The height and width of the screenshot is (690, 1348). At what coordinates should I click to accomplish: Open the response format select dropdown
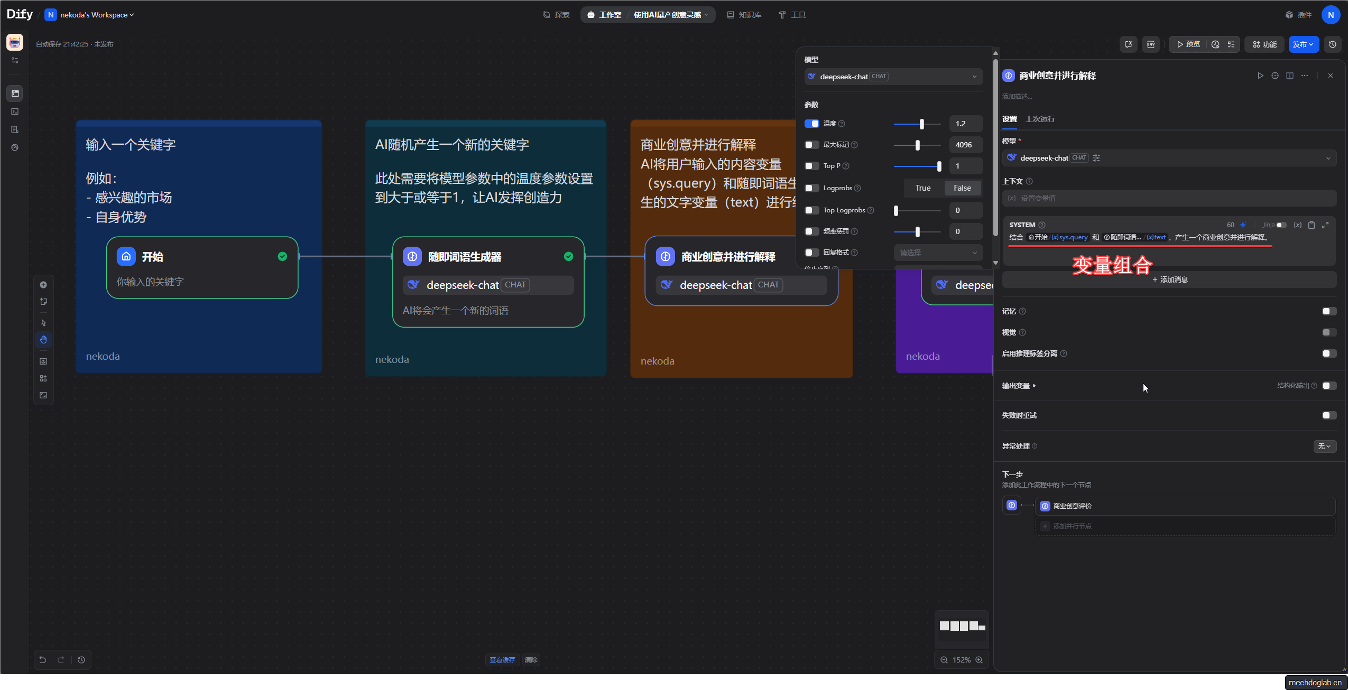pos(938,253)
